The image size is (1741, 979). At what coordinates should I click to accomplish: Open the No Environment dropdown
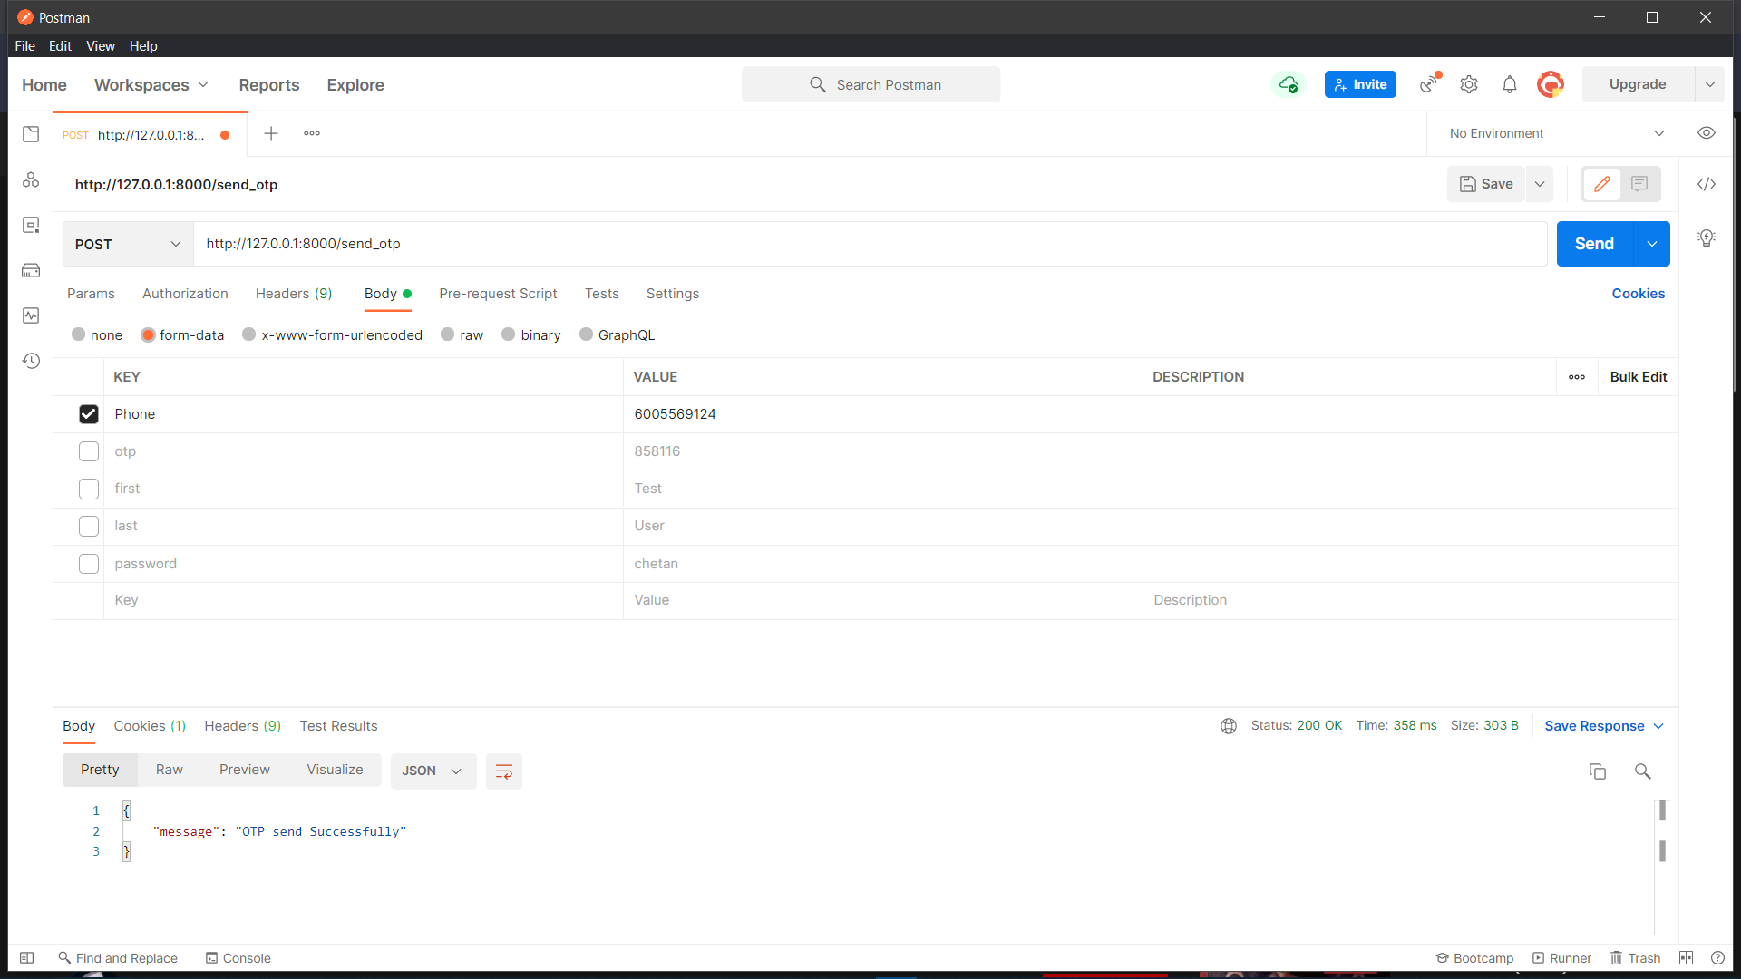tap(1555, 133)
